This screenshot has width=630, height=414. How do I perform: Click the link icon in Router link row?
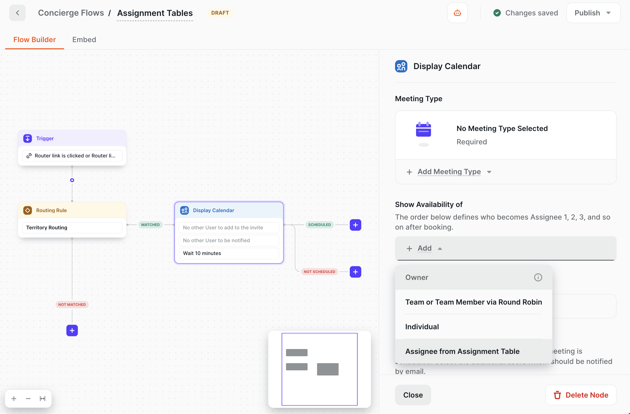pos(29,156)
